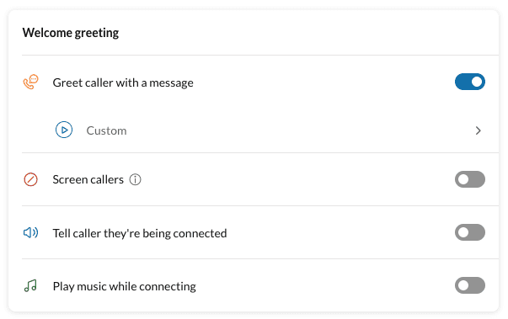Enable the Screen callers switch
This screenshot has width=508, height=319.
click(470, 179)
